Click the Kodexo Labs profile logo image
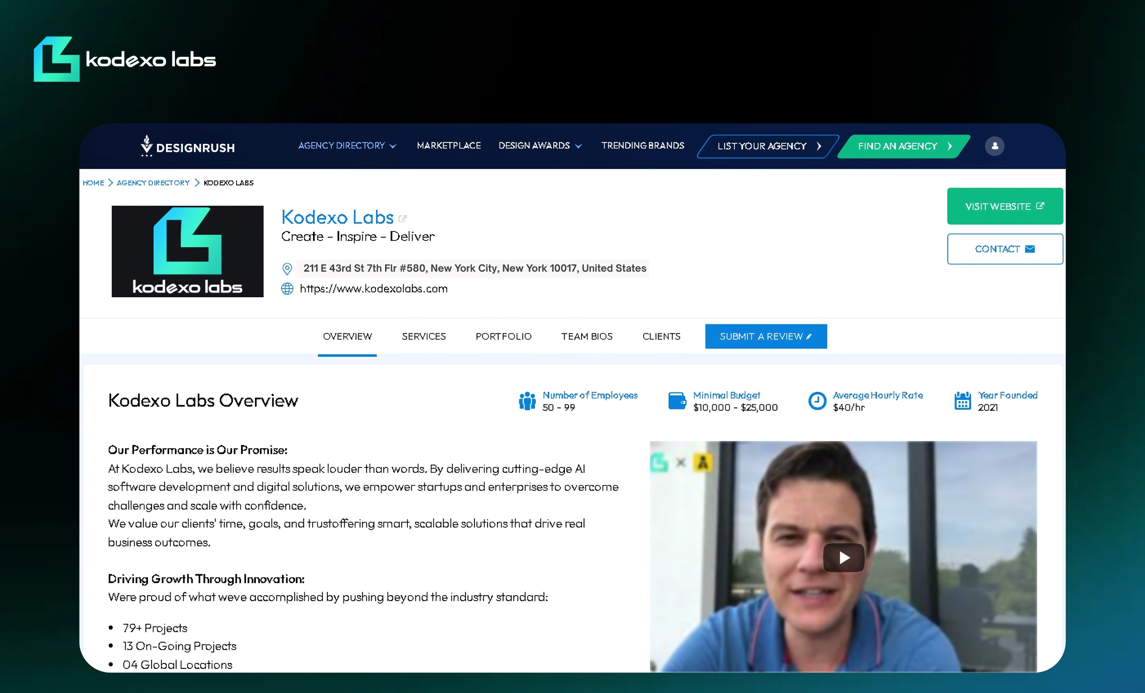 (187, 251)
